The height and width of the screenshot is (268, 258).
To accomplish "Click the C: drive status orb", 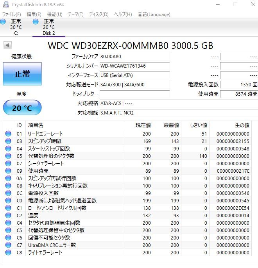I will (3, 22).
